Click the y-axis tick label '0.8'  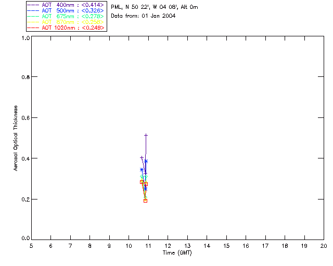coord(25,77)
